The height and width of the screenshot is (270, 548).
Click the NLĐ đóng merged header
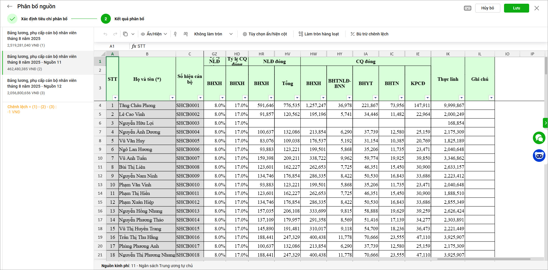(x=274, y=61)
